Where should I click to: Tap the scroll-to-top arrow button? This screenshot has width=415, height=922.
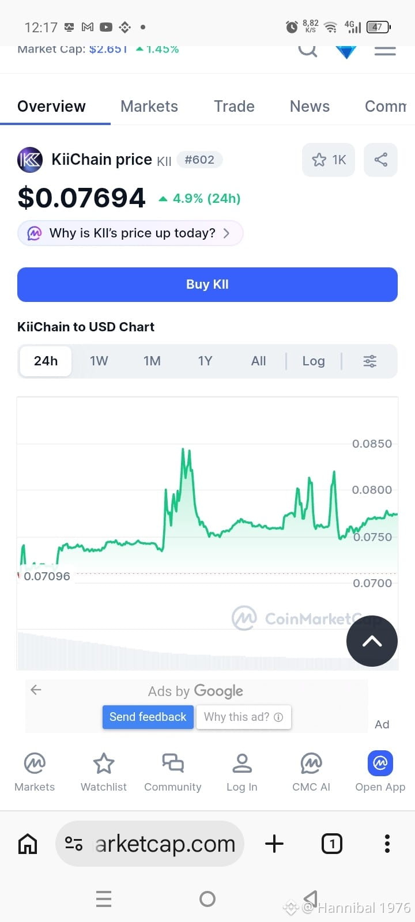[372, 641]
